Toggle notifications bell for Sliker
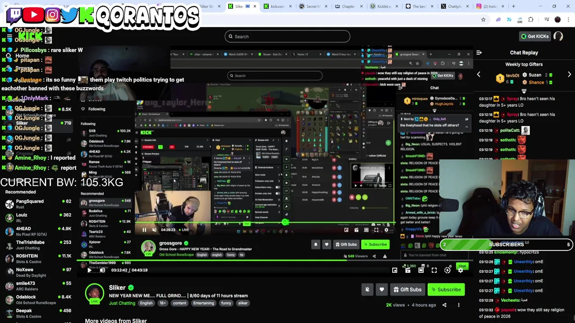 (367, 289)
